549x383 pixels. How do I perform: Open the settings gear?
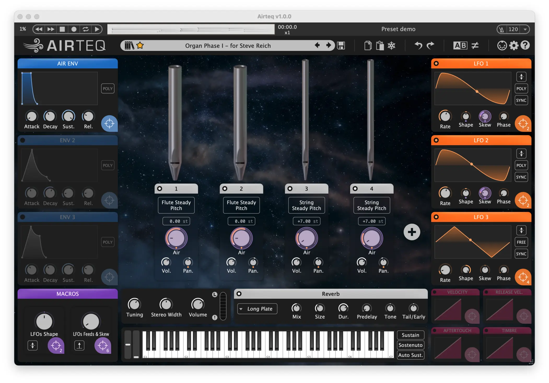tap(514, 46)
